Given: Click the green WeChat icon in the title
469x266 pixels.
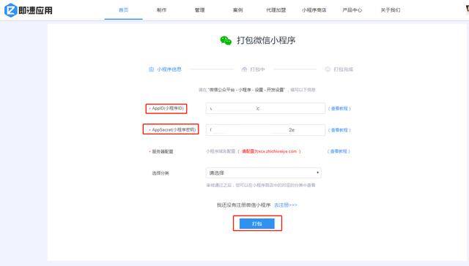Looking at the screenshot, I should [x=226, y=40].
